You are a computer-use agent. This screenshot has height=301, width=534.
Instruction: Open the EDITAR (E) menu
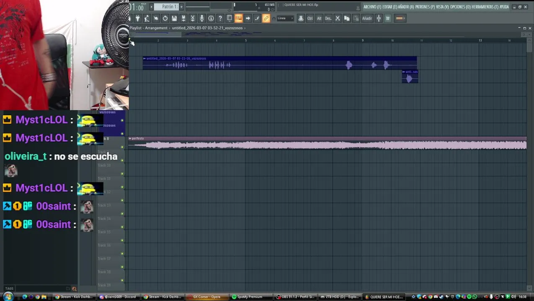click(390, 7)
